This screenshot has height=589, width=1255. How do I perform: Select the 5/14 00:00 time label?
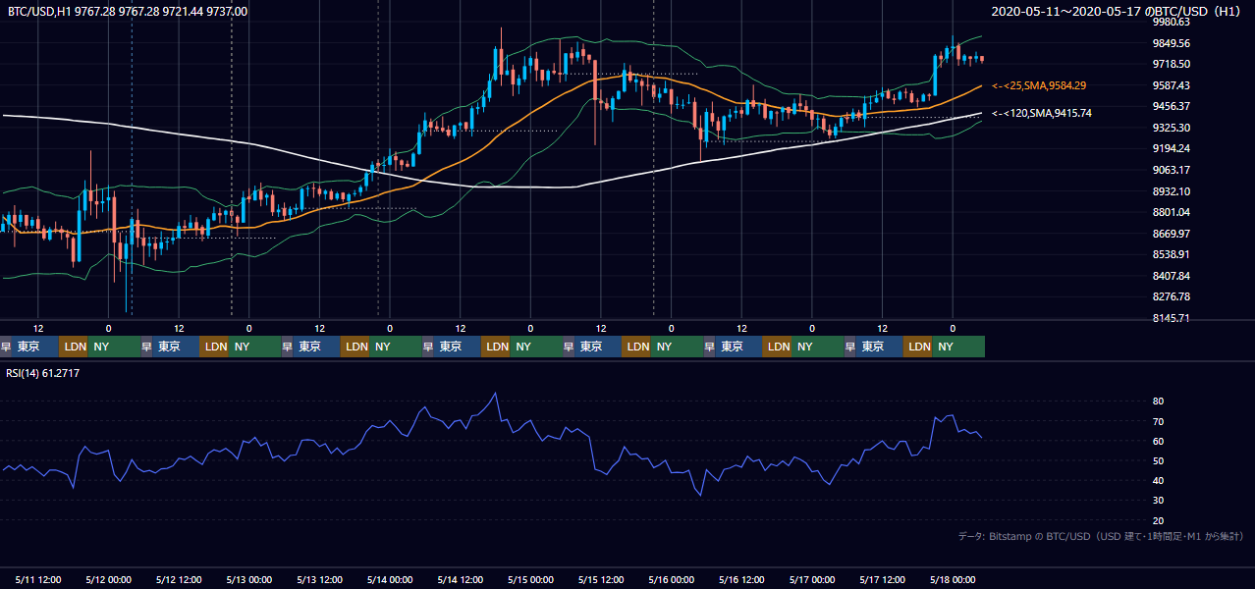[x=389, y=579]
